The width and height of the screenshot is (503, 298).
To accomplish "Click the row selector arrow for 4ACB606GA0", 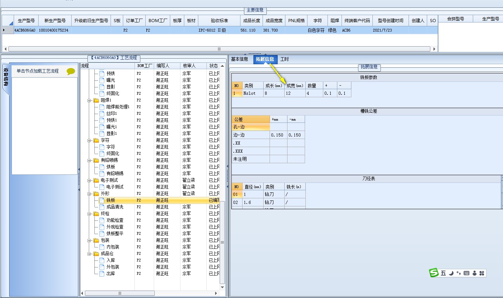I will point(4,30).
